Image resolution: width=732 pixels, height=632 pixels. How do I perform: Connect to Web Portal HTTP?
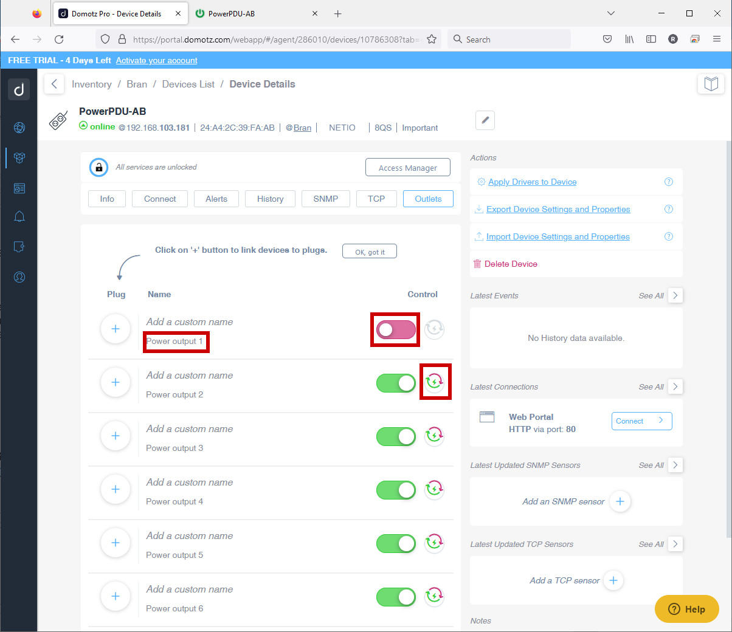pyautogui.click(x=642, y=421)
